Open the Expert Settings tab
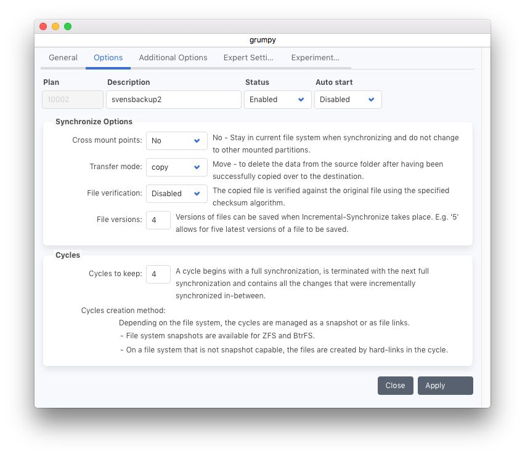The height and width of the screenshot is (457, 525). pyautogui.click(x=249, y=58)
